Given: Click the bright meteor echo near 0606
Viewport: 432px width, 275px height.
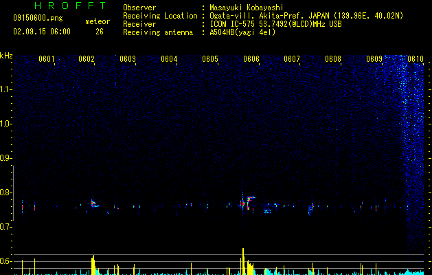Looking at the screenshot, I should coord(249,202).
